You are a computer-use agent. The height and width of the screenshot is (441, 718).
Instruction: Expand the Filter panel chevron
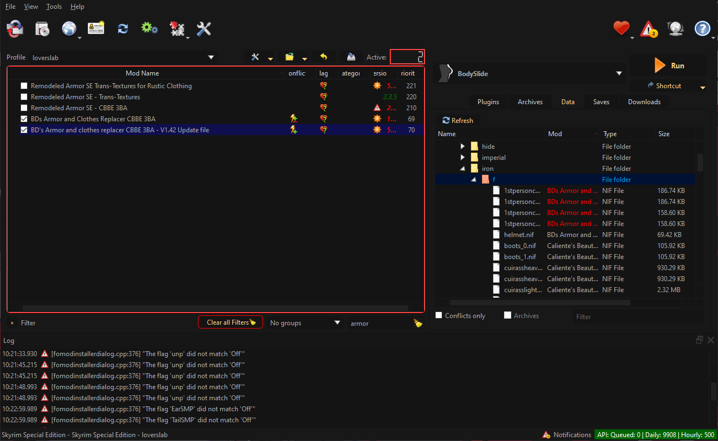click(x=12, y=323)
